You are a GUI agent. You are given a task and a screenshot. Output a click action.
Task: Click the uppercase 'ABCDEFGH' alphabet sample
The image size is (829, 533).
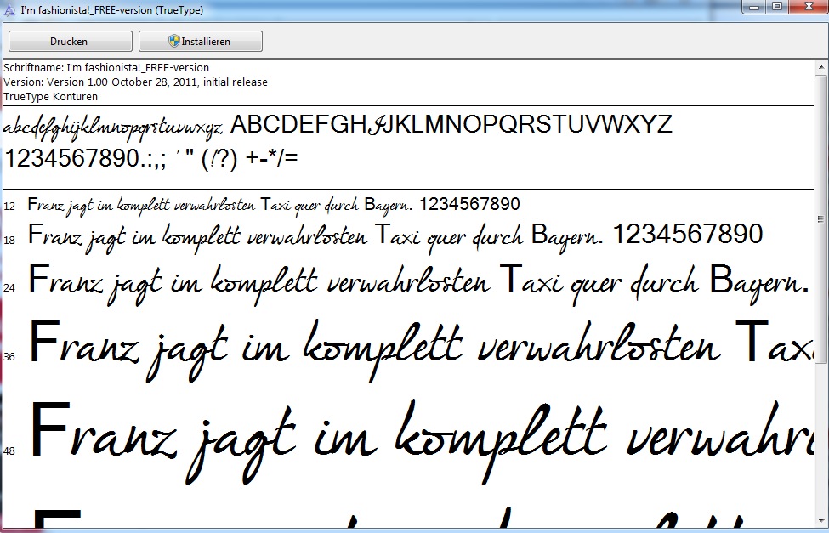(451, 125)
